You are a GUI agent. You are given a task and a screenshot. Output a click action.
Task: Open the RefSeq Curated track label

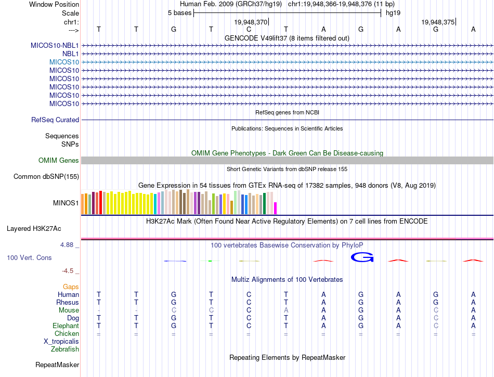55,120
